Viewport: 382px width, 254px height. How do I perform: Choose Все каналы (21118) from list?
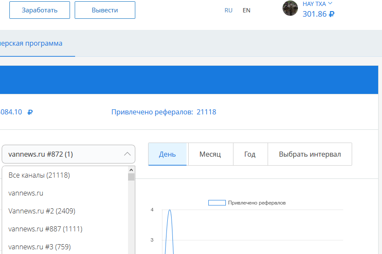coord(65,175)
